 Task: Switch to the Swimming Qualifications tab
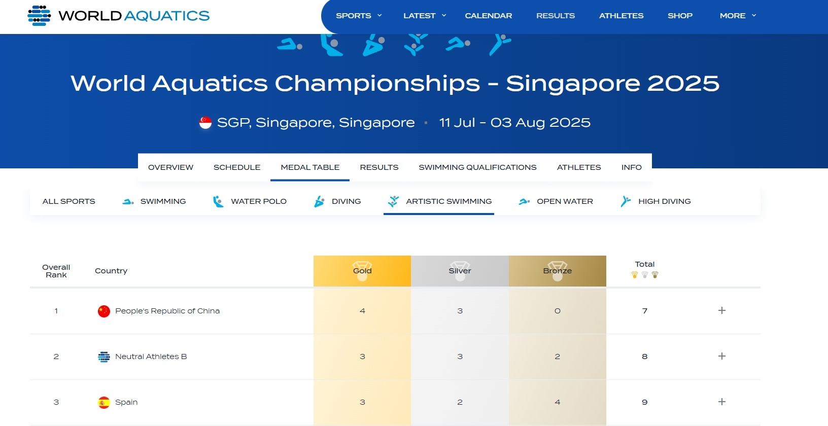click(477, 167)
